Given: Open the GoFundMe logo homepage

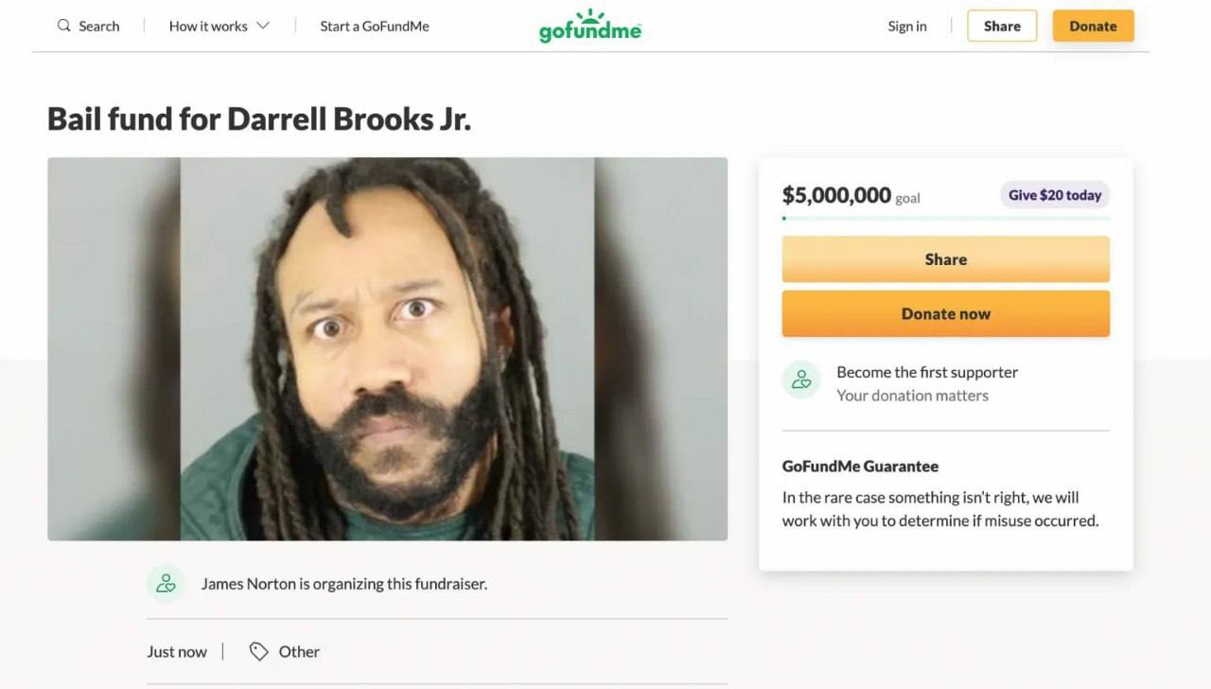Looking at the screenshot, I should (x=590, y=26).
